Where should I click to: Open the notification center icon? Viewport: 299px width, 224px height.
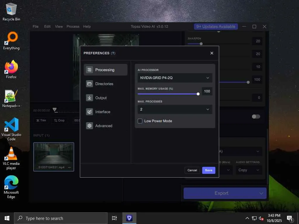pos(290,218)
